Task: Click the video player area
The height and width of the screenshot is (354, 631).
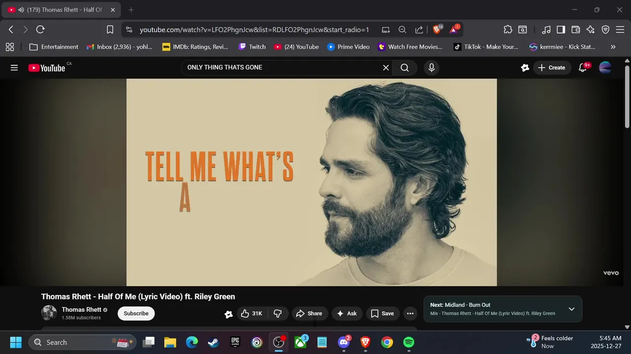Action: [x=312, y=182]
